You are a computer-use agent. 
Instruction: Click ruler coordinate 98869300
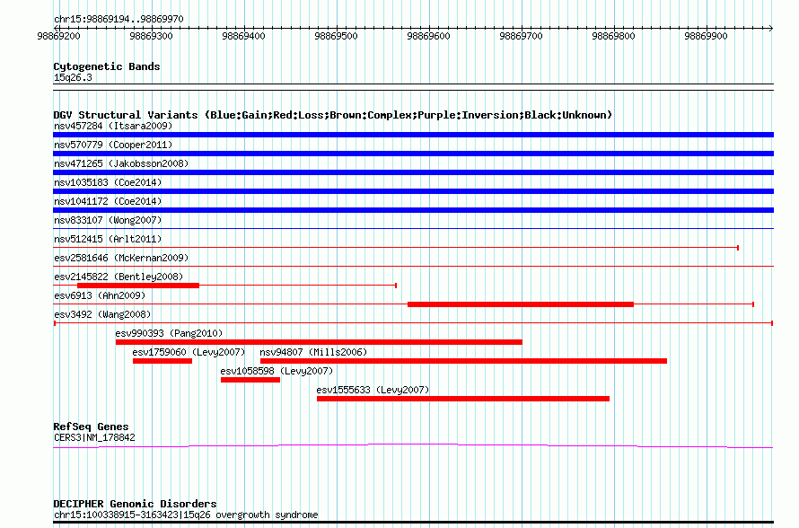(x=152, y=36)
